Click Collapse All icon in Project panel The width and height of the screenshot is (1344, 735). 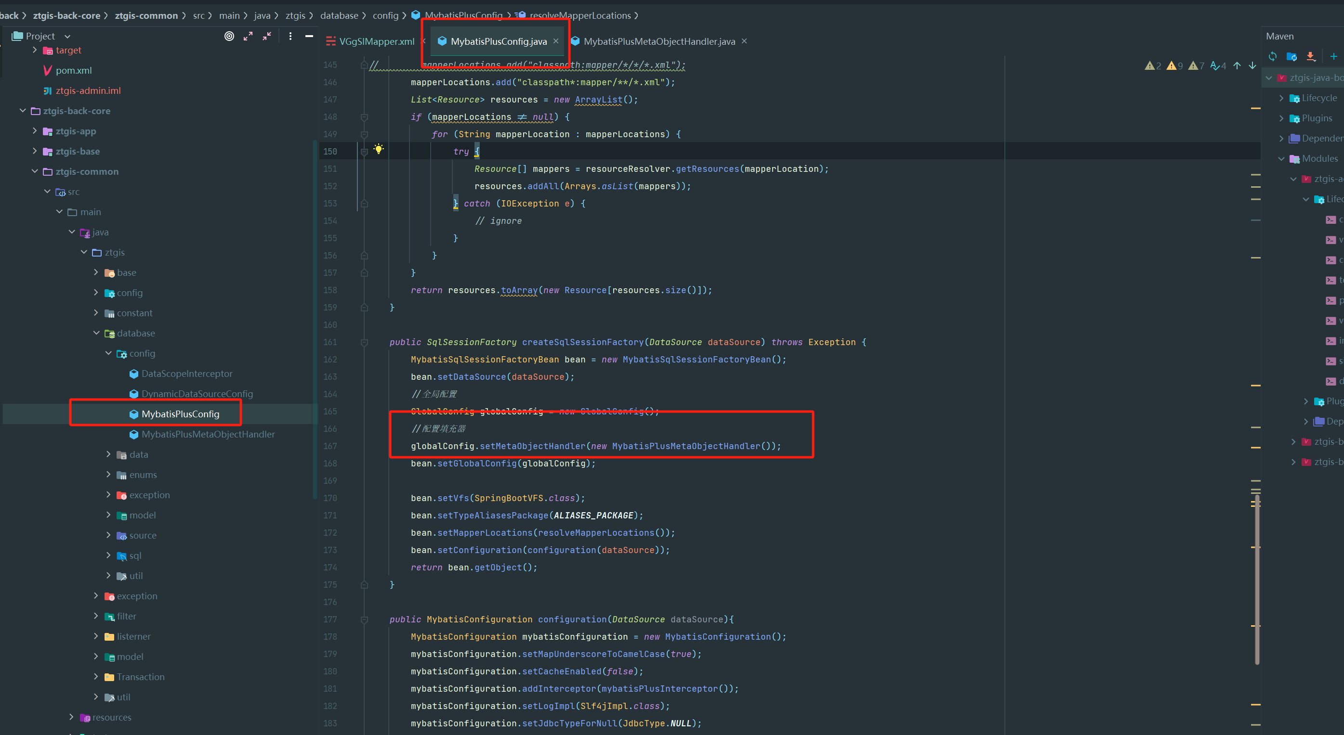[266, 36]
